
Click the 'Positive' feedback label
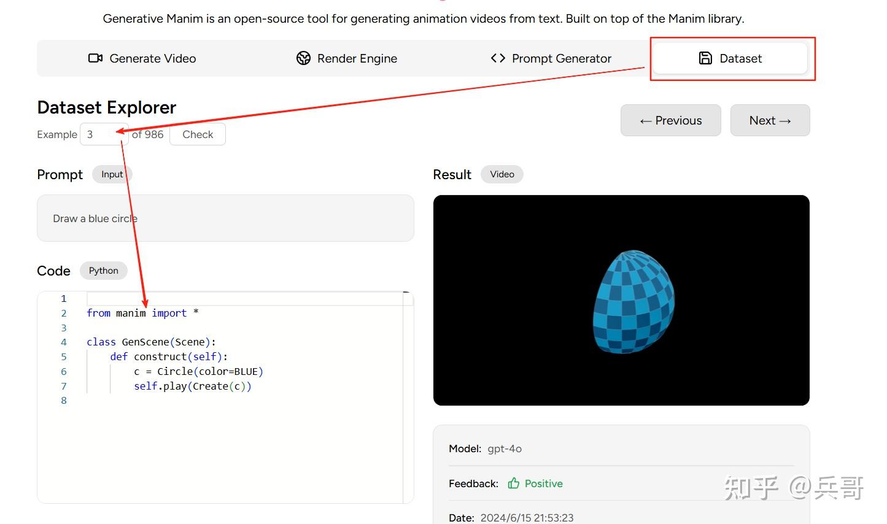(x=544, y=484)
